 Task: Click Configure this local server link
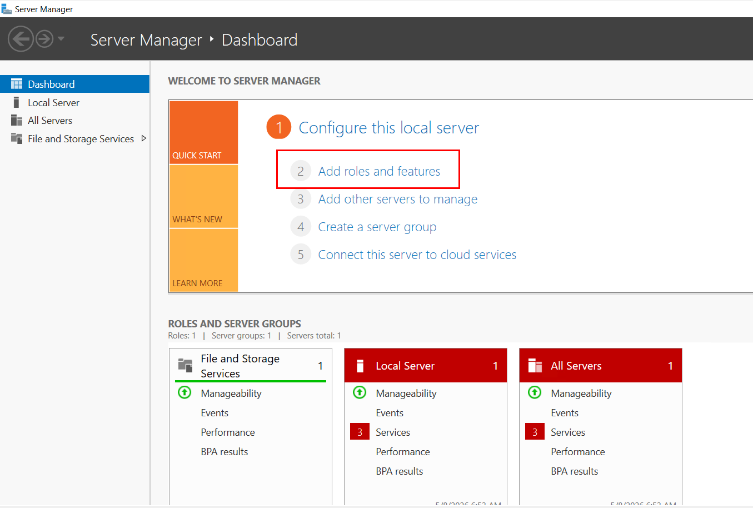[x=389, y=127]
